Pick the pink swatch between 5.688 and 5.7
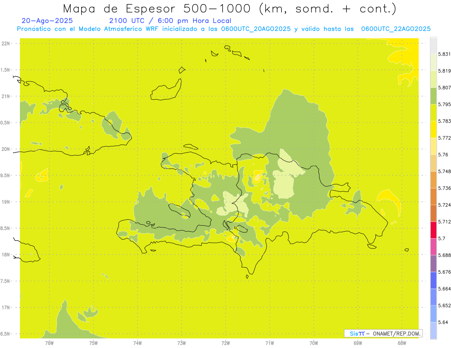451x348 pixels. pos(433,247)
